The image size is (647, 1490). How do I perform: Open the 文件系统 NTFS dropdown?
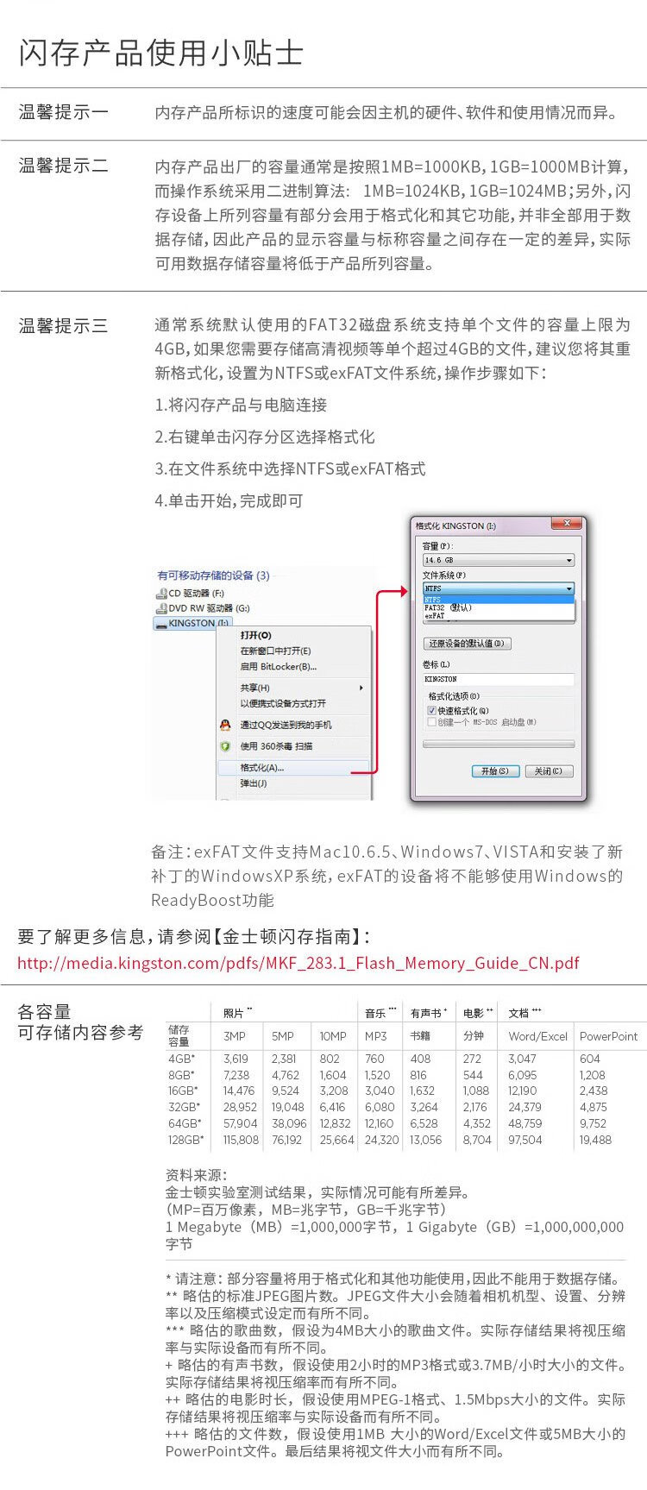point(498,588)
